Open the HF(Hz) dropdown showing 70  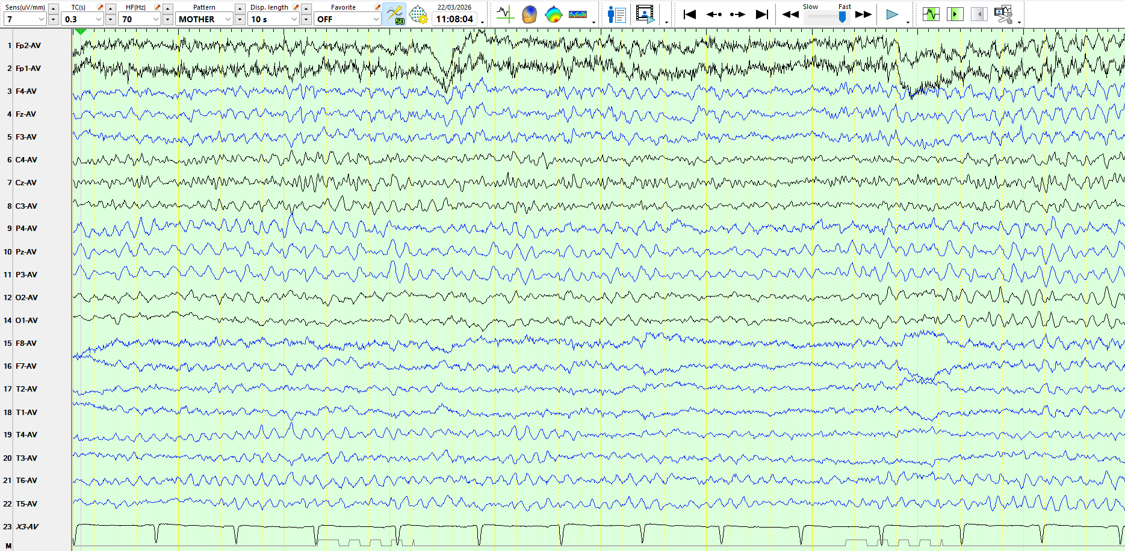coord(140,19)
